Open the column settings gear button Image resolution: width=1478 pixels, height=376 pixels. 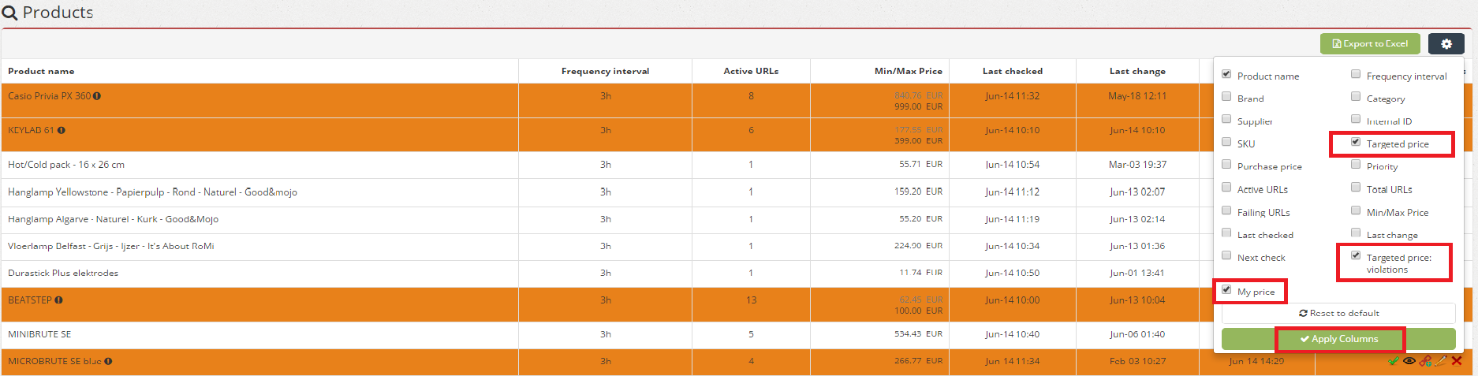coord(1446,44)
